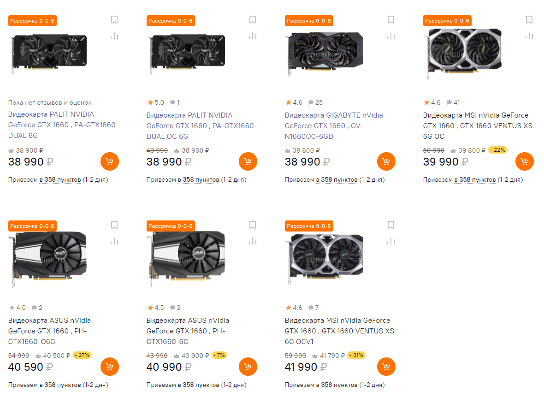Open pickup points link under MSI VENTUS OC
Screen dimensions: 544x398
(475, 179)
